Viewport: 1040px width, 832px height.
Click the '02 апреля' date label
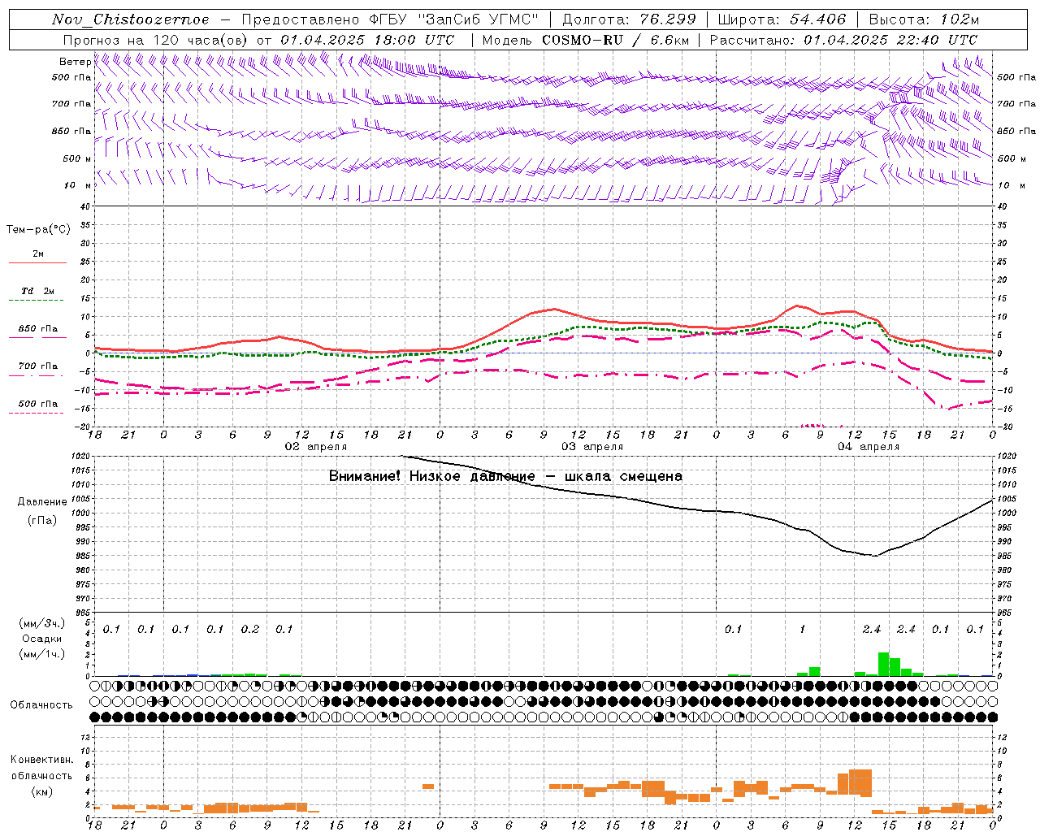click(315, 447)
